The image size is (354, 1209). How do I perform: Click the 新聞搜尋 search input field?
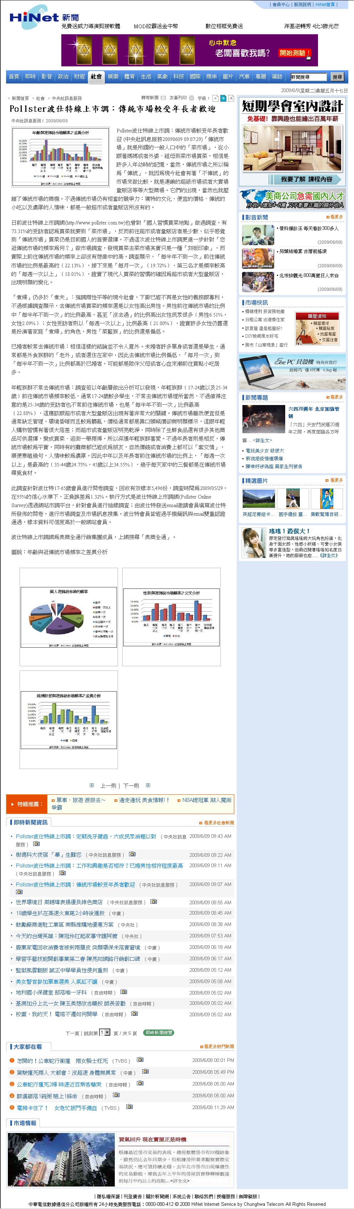[308, 77]
